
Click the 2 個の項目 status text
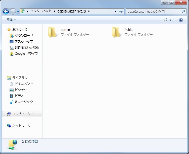click(x=30, y=142)
